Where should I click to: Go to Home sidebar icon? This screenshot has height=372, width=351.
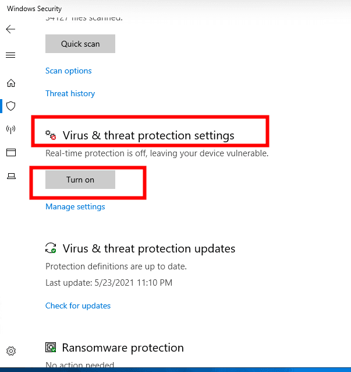point(10,83)
